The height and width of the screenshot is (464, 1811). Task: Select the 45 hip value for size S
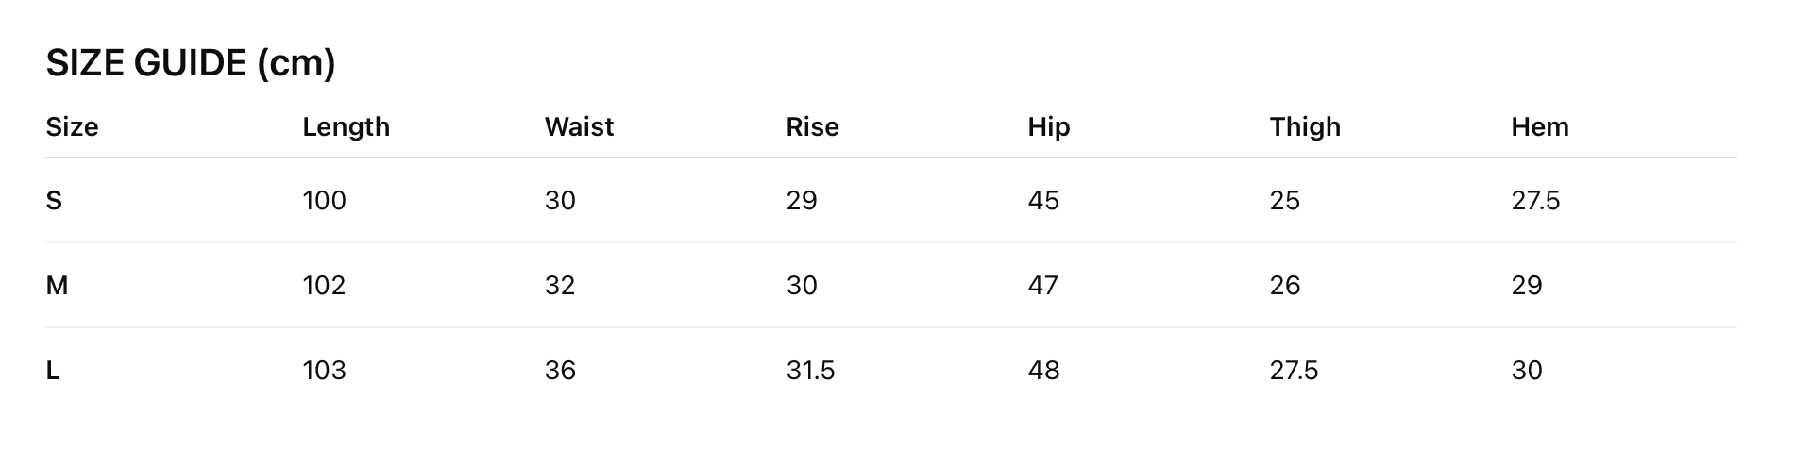pyautogui.click(x=1043, y=200)
